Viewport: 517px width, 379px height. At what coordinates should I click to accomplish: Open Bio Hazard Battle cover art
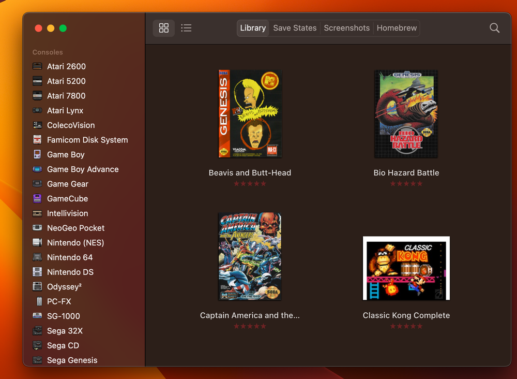(x=406, y=114)
